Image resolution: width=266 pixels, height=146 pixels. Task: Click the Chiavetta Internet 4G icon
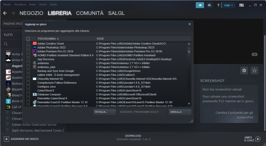(35, 79)
